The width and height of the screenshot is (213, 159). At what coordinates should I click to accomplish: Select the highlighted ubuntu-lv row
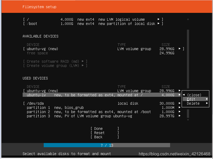tap(102, 95)
